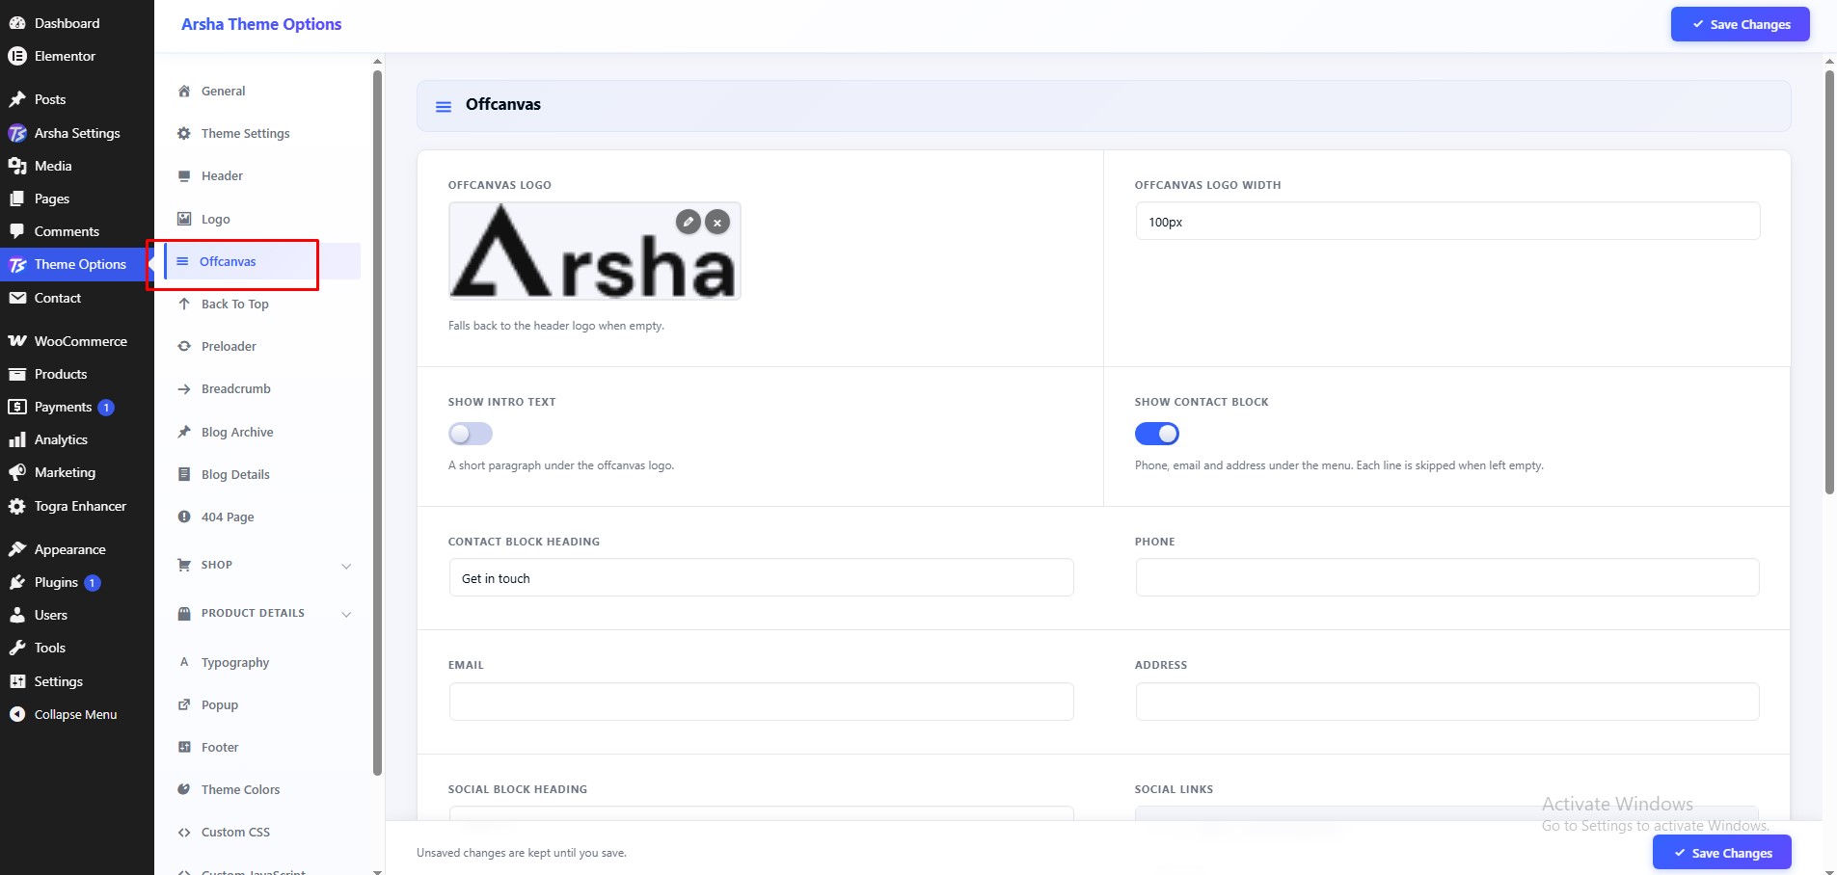Image resolution: width=1837 pixels, height=875 pixels.
Task: Click the Dashboard gauge icon
Action: 17,23
